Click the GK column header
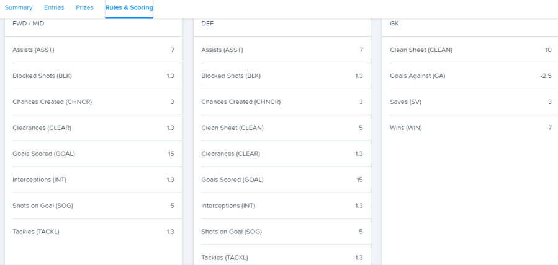 click(394, 24)
